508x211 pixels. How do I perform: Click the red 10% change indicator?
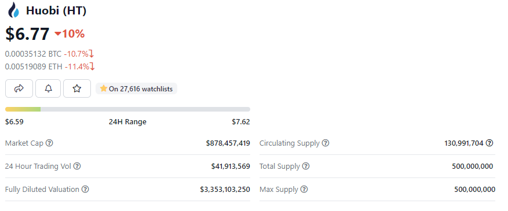(x=70, y=34)
